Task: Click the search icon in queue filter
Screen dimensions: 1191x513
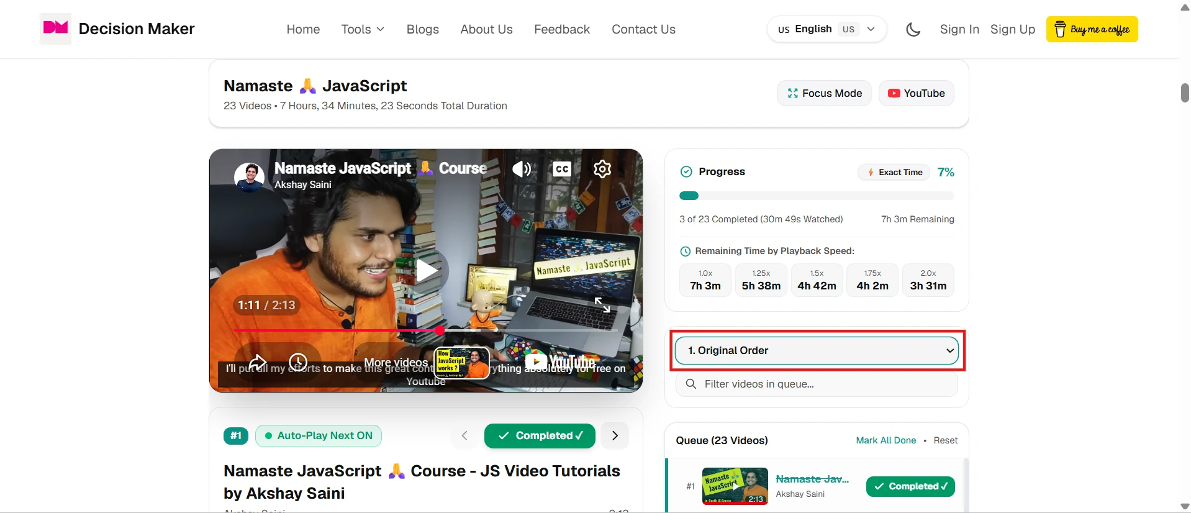Action: point(691,384)
